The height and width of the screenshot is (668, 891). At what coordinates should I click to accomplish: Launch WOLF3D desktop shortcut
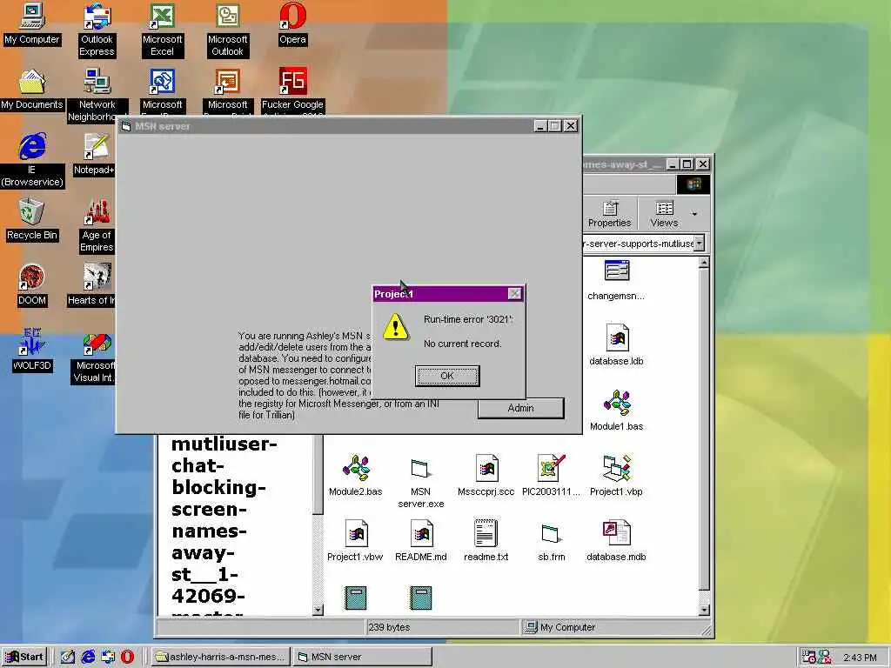32,351
